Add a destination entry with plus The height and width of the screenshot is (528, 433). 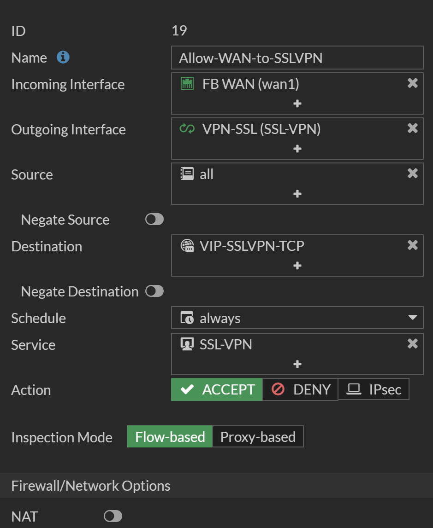point(297,266)
